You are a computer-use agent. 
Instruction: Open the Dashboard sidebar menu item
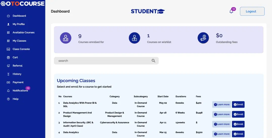tap(19, 16)
